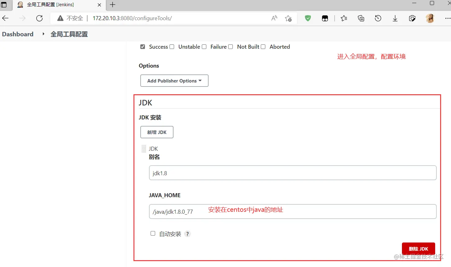The image size is (451, 267).
Task: Click the browser forward arrow
Action: coord(22,18)
